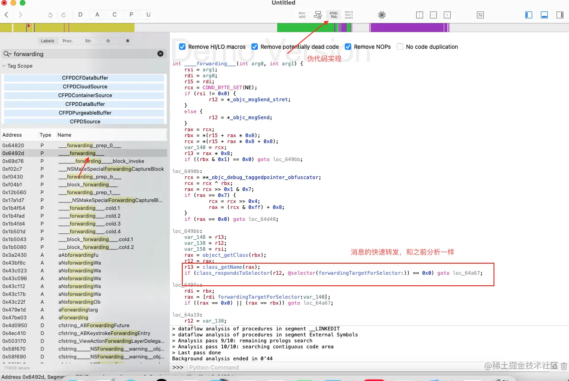Select cfstring_ABForwardingFuture row

(x=83, y=325)
